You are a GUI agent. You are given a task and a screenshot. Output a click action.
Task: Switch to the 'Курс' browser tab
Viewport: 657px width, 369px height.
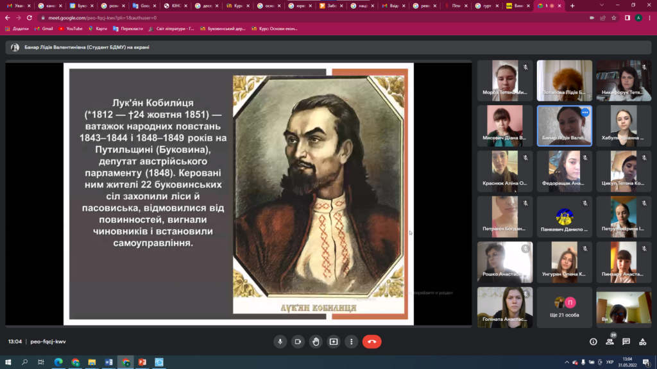click(x=237, y=6)
